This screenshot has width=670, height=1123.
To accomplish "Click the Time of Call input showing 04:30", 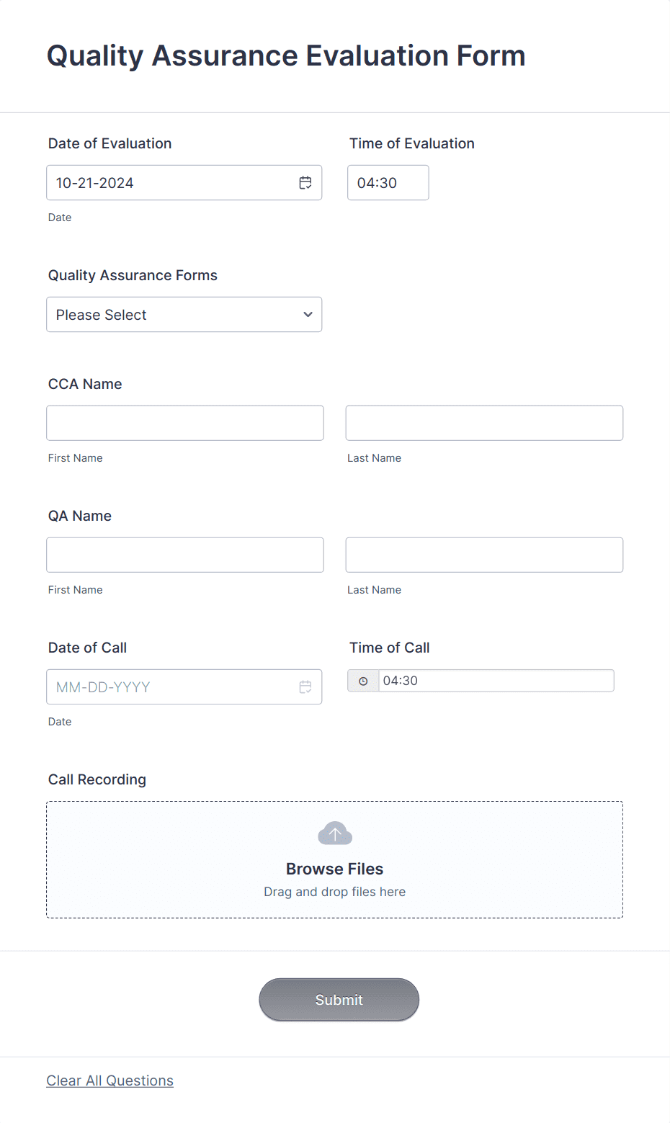I will [496, 681].
